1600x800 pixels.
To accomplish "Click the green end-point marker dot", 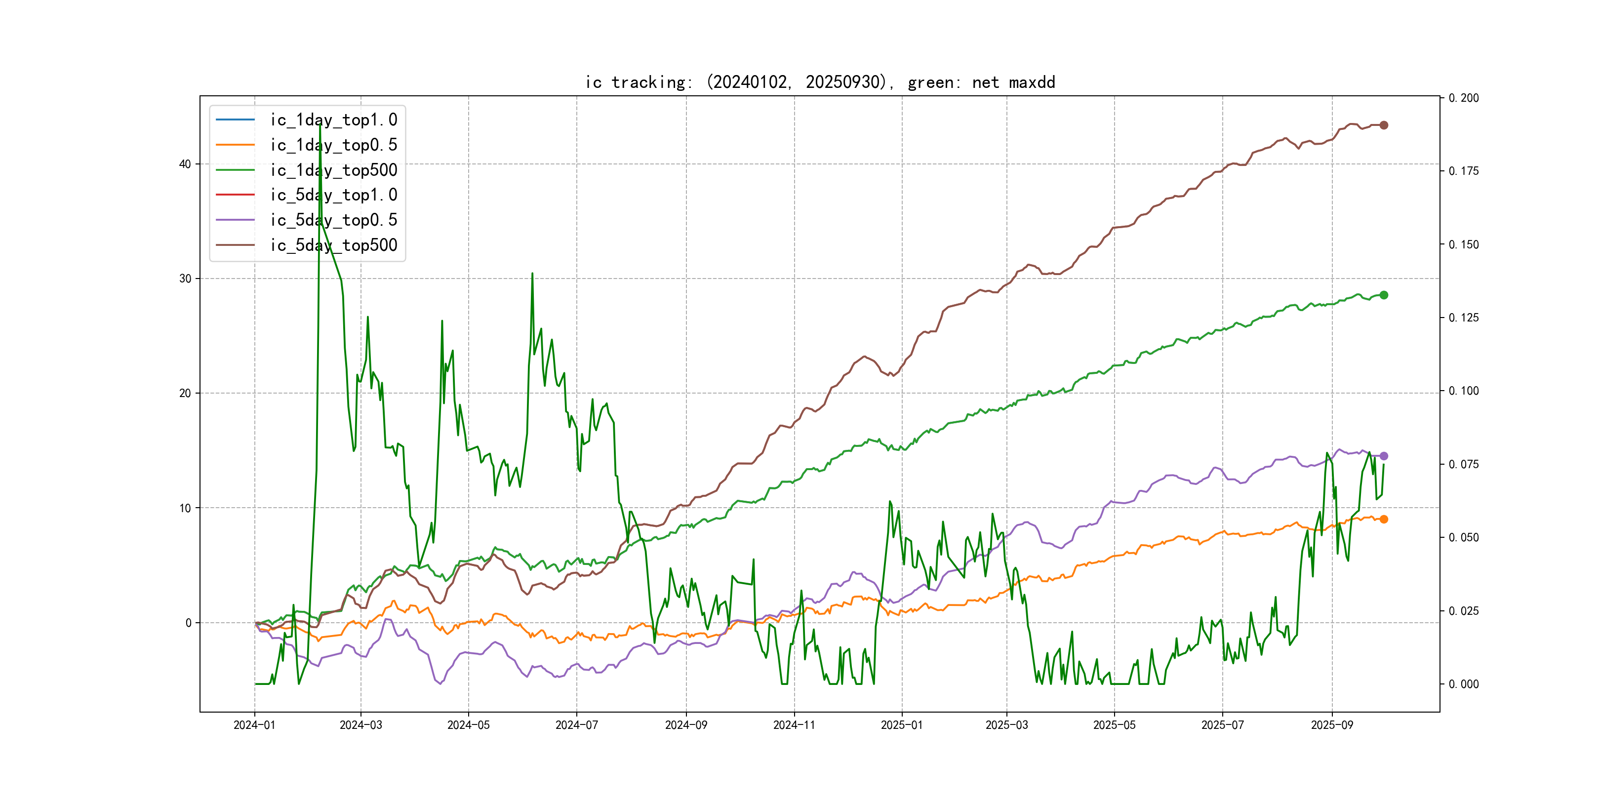I will click(x=1383, y=295).
